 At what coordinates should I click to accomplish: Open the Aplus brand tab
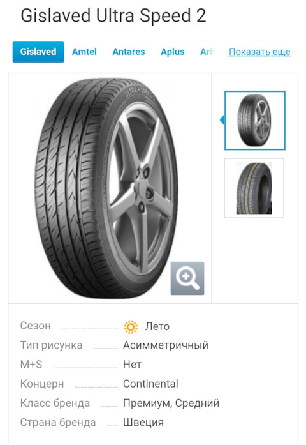pos(173,52)
